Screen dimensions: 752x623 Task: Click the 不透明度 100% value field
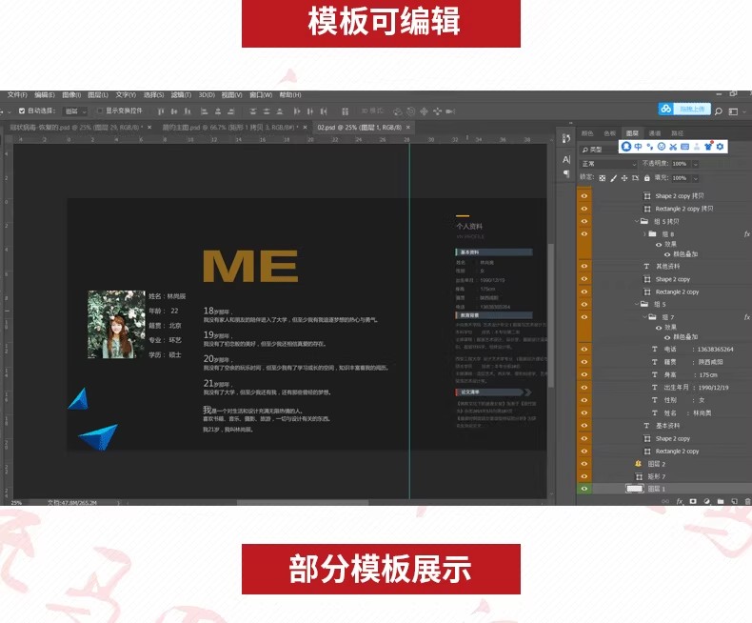(x=680, y=164)
